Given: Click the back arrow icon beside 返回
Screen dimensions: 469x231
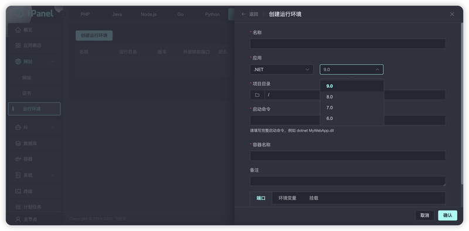Looking at the screenshot, I should pyautogui.click(x=243, y=14).
